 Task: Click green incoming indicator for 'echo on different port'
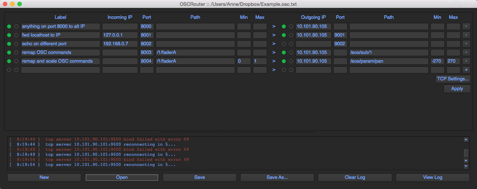(x=9, y=44)
